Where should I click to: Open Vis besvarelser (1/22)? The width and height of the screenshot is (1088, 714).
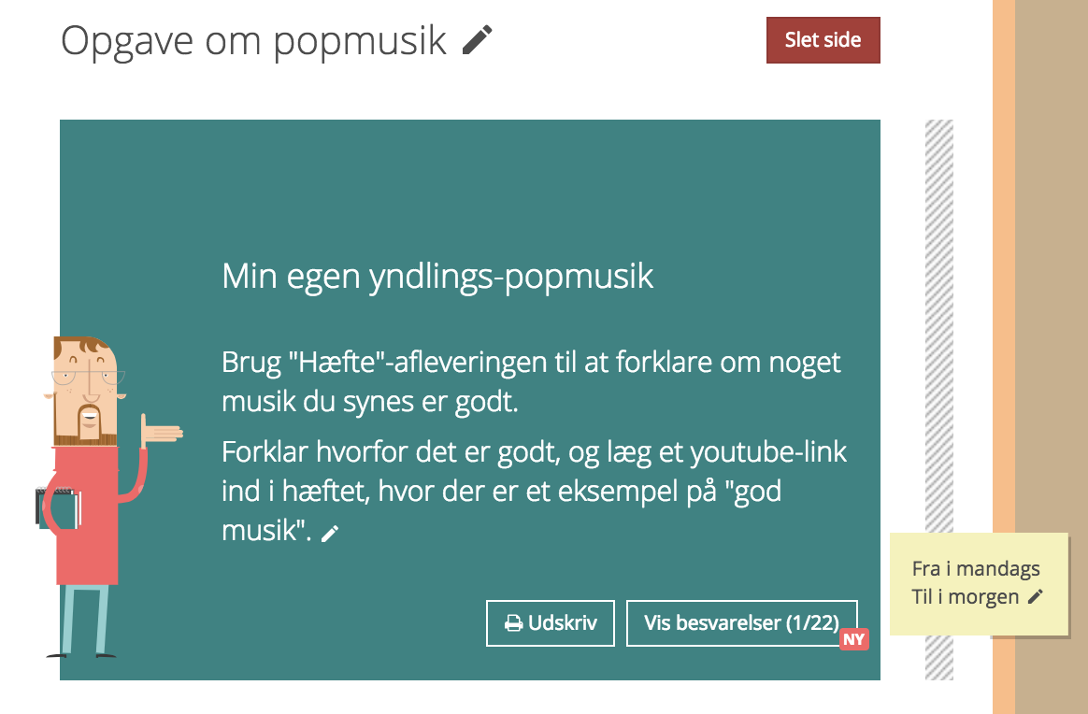(x=742, y=623)
